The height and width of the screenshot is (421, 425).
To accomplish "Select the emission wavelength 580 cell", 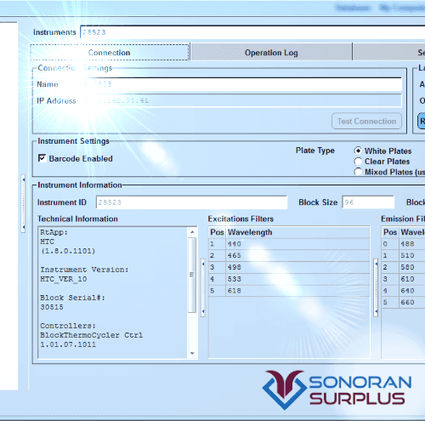I will [x=412, y=267].
